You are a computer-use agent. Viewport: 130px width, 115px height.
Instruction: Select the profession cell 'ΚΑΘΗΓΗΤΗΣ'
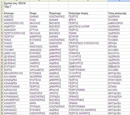(88, 77)
